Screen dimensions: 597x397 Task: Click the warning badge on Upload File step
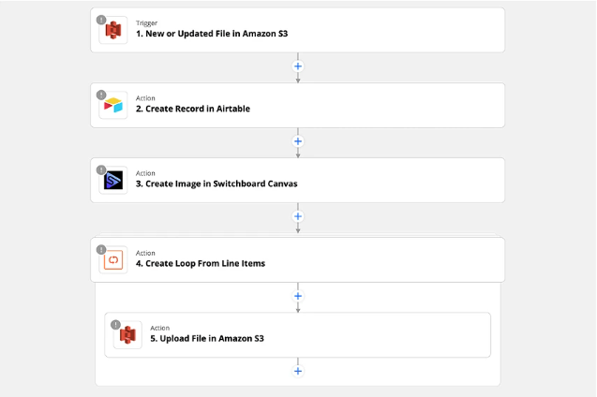(115, 324)
